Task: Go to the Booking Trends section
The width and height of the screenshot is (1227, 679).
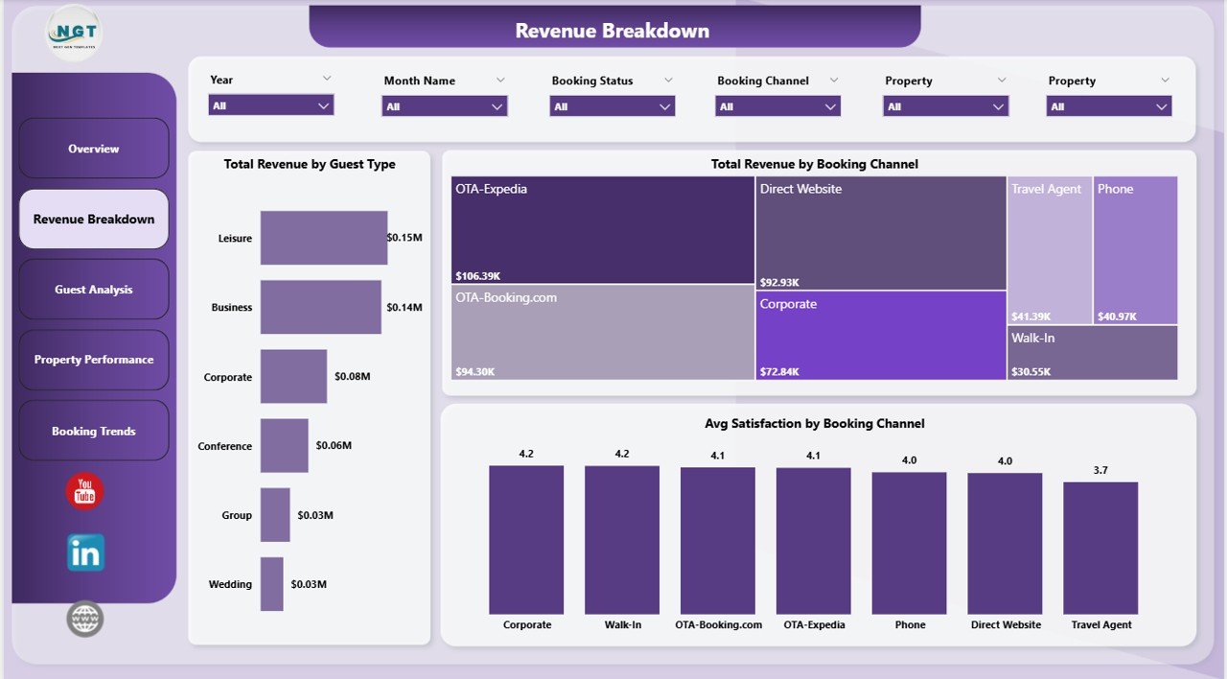Action: coord(93,430)
